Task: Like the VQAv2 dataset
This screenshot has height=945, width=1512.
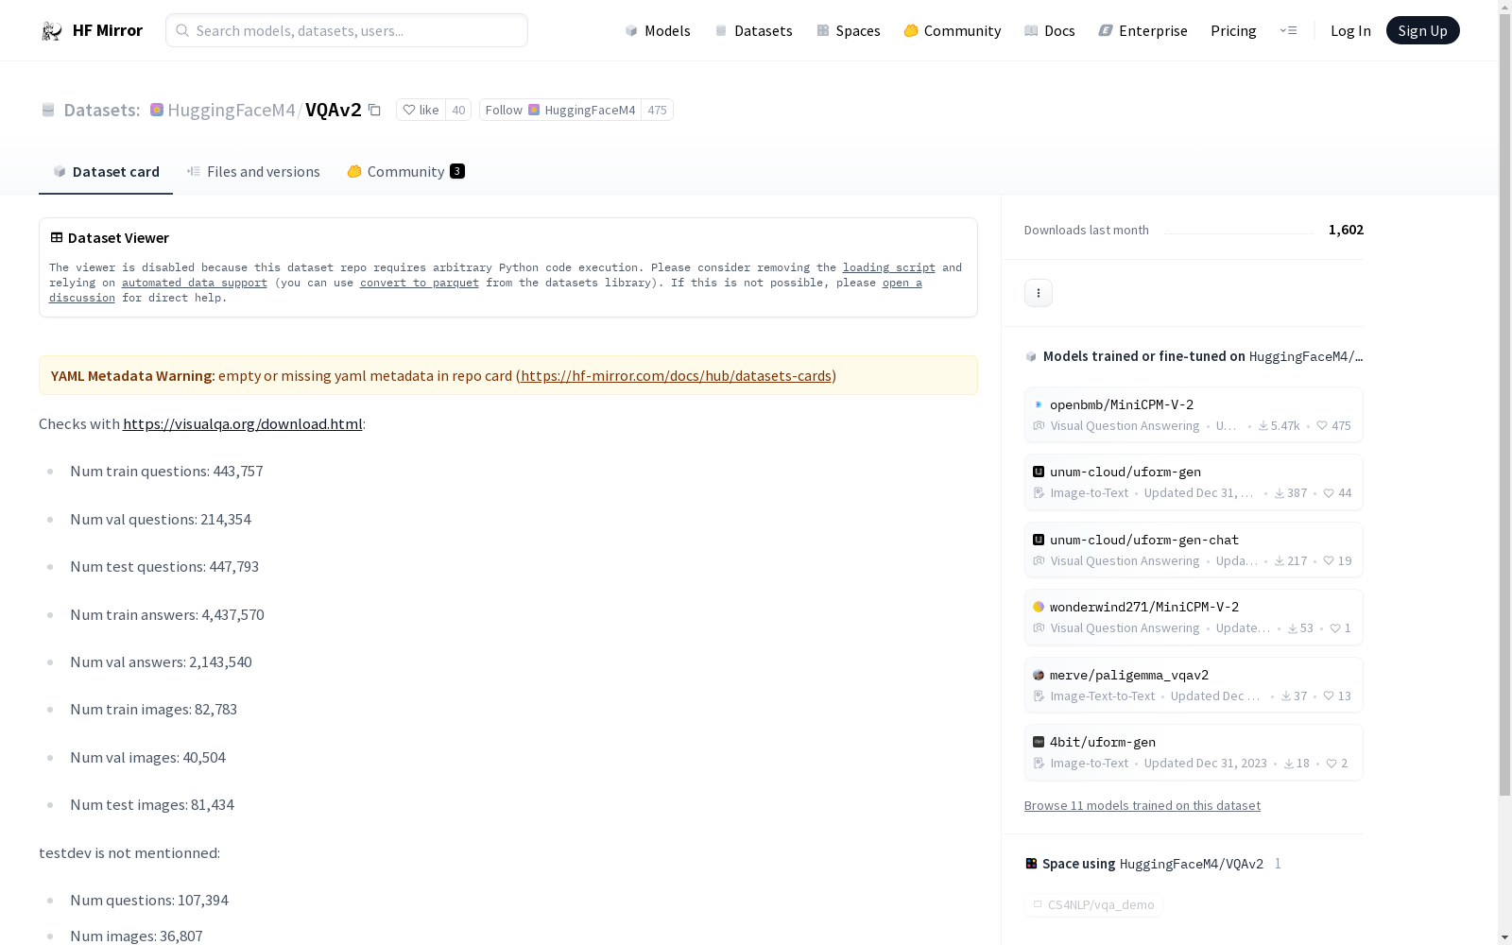Action: (x=421, y=110)
